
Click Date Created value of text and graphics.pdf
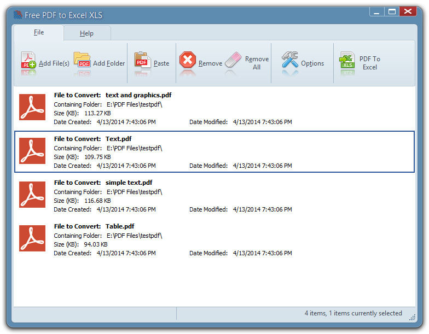[x=126, y=122]
